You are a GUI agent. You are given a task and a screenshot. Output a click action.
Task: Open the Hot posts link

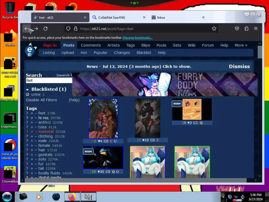[x=84, y=53]
